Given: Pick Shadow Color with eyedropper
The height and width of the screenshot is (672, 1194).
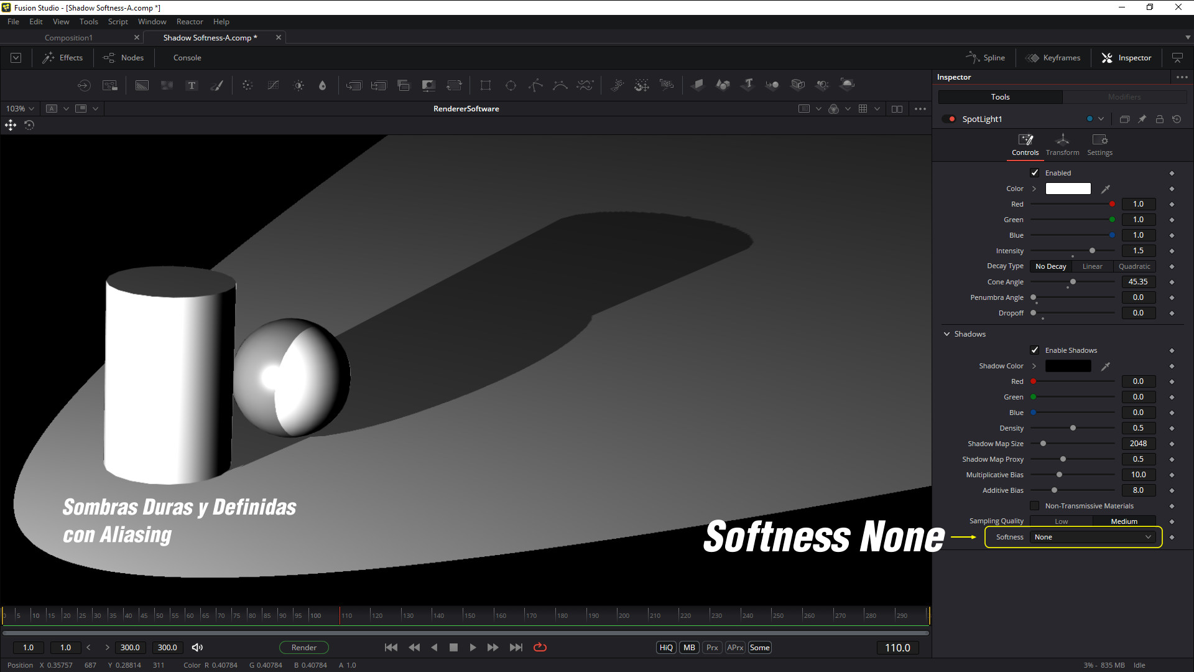Looking at the screenshot, I should 1105,366.
